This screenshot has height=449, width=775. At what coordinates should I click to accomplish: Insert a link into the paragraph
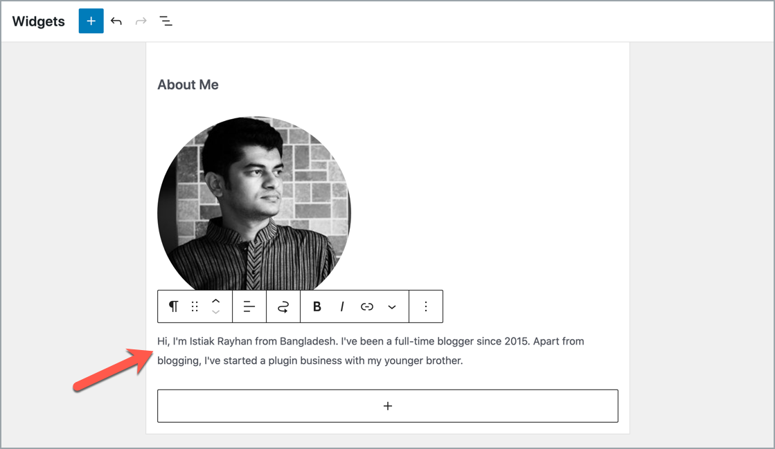(x=366, y=306)
